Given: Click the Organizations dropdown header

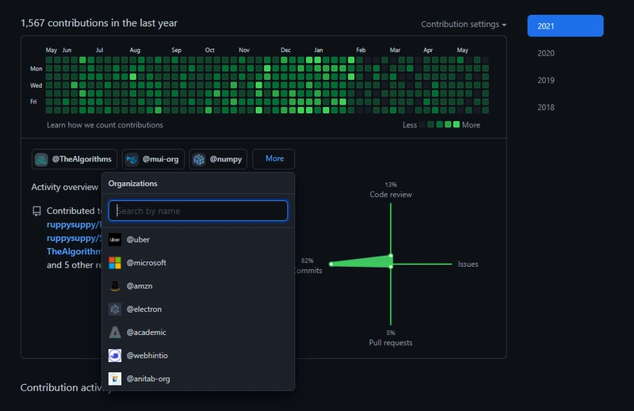Looking at the screenshot, I should click(132, 184).
